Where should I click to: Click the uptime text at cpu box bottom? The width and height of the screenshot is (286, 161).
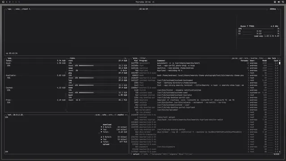tap(12, 53)
